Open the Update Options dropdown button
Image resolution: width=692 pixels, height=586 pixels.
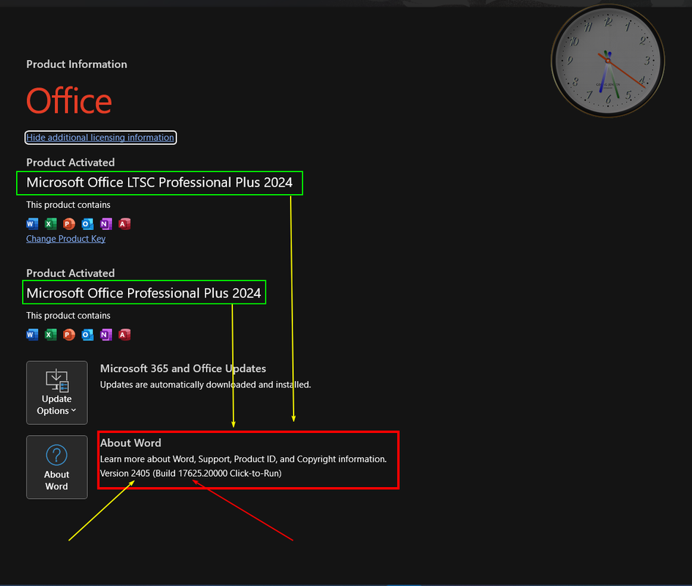[57, 393]
